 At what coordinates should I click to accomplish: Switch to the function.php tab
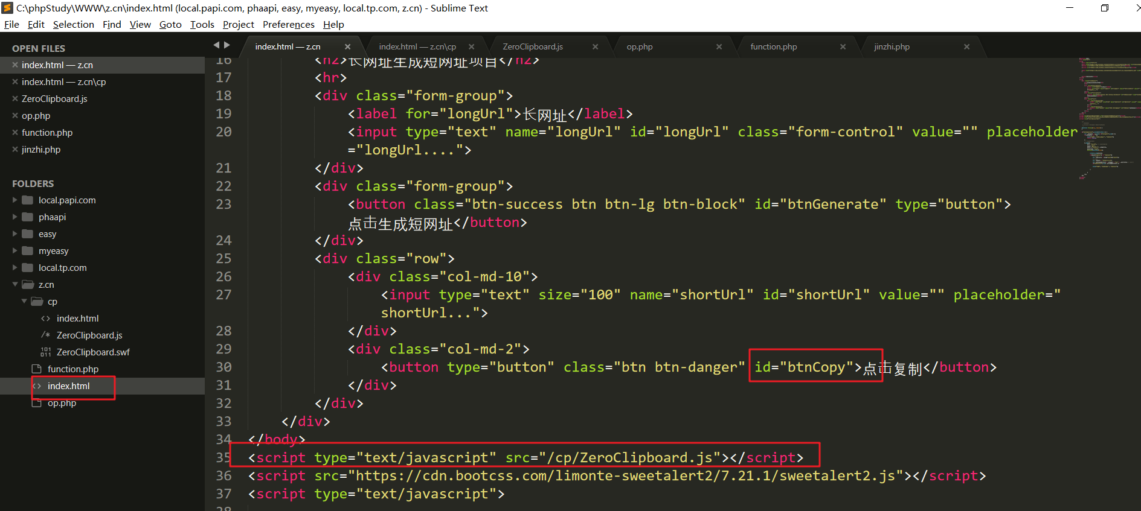pyautogui.click(x=774, y=46)
